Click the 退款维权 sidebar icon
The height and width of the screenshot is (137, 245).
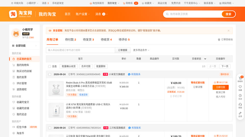tap(14, 90)
